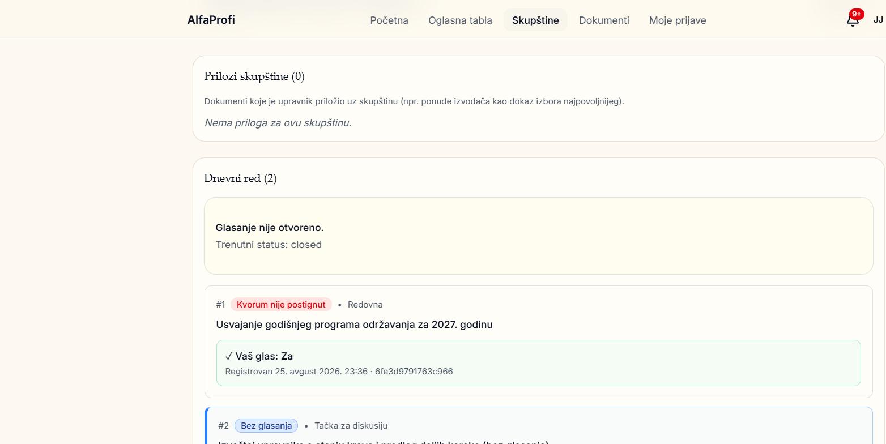Click 'Glasanje nije otvoreno.' notice text
886x444 pixels.
point(270,228)
